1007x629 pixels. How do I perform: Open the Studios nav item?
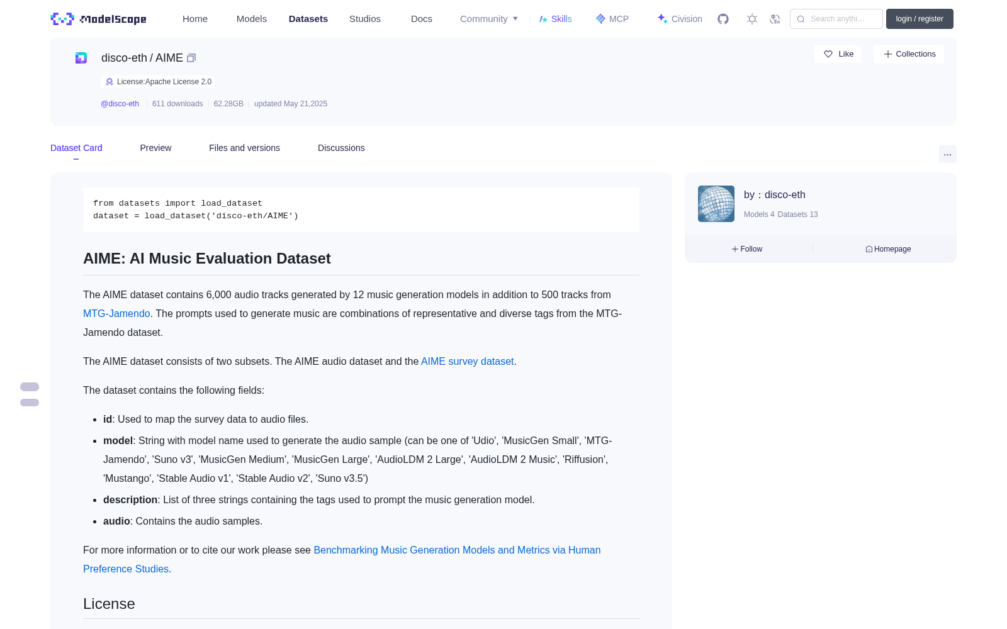tap(365, 19)
